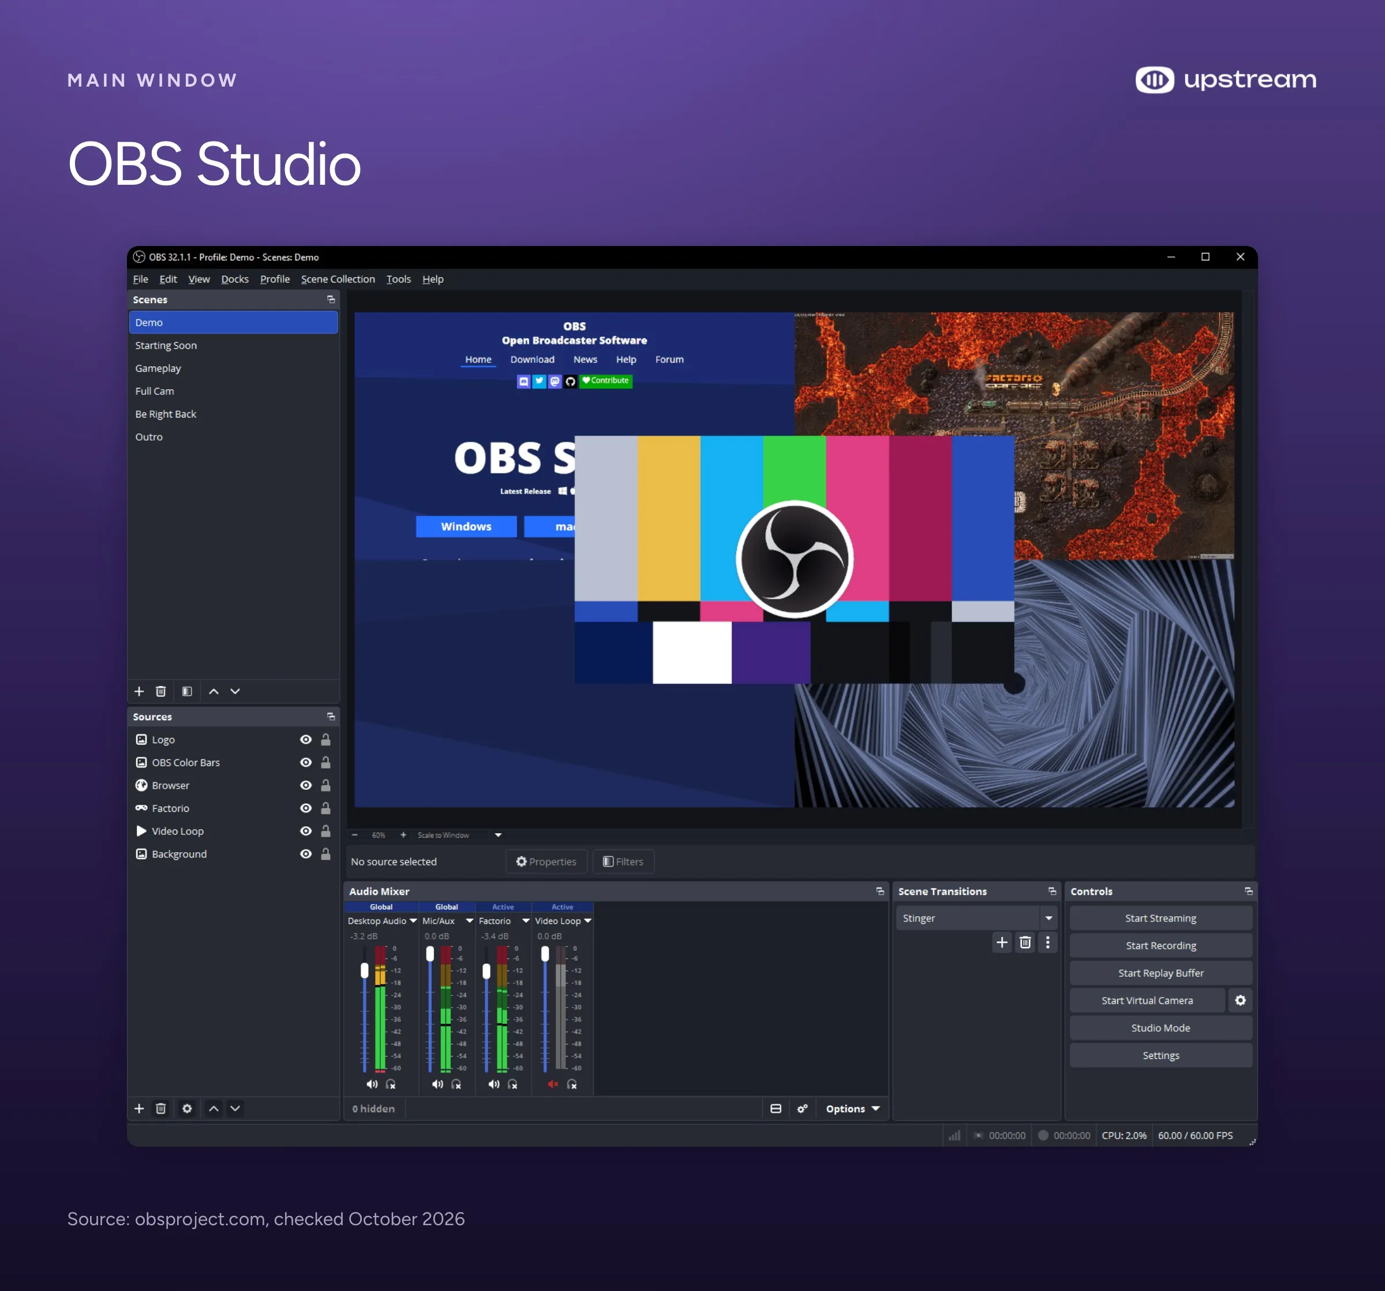Image resolution: width=1385 pixels, height=1291 pixels.
Task: Move source up in Sources toolbar
Action: pyautogui.click(x=214, y=1109)
